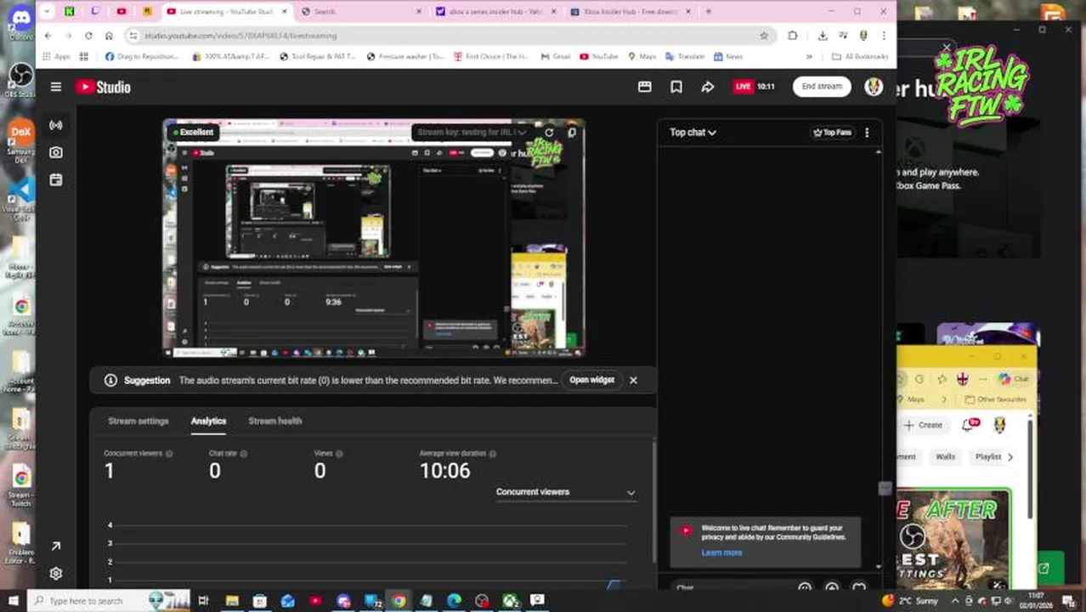Viewport: 1086px width, 612px height.
Task: Go back in Chrome
Action: point(48,36)
